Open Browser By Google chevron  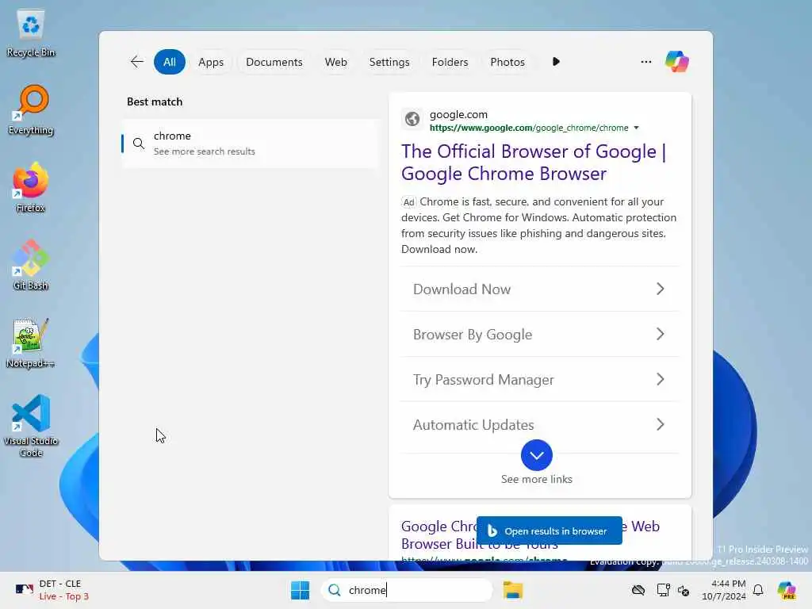[660, 334]
